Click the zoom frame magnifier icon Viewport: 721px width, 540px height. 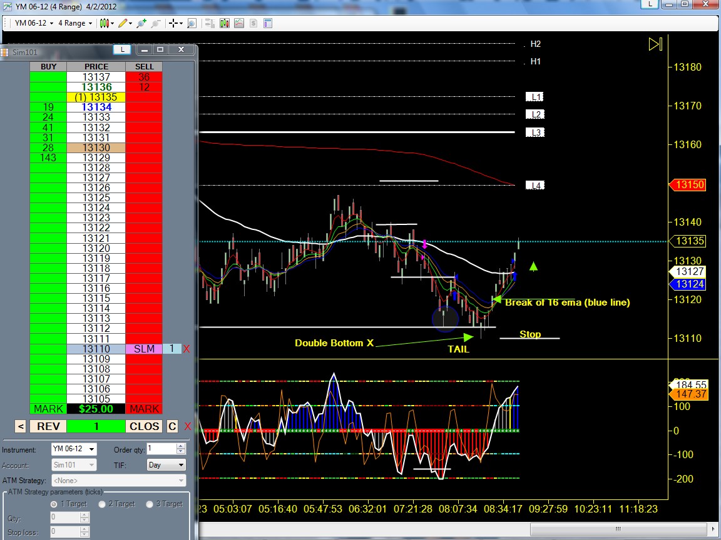tap(192, 23)
